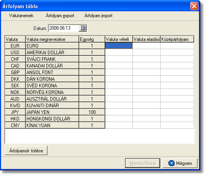The width and height of the screenshot is (205, 175).
Task: Click the Valuta column header
Action: click(15, 39)
